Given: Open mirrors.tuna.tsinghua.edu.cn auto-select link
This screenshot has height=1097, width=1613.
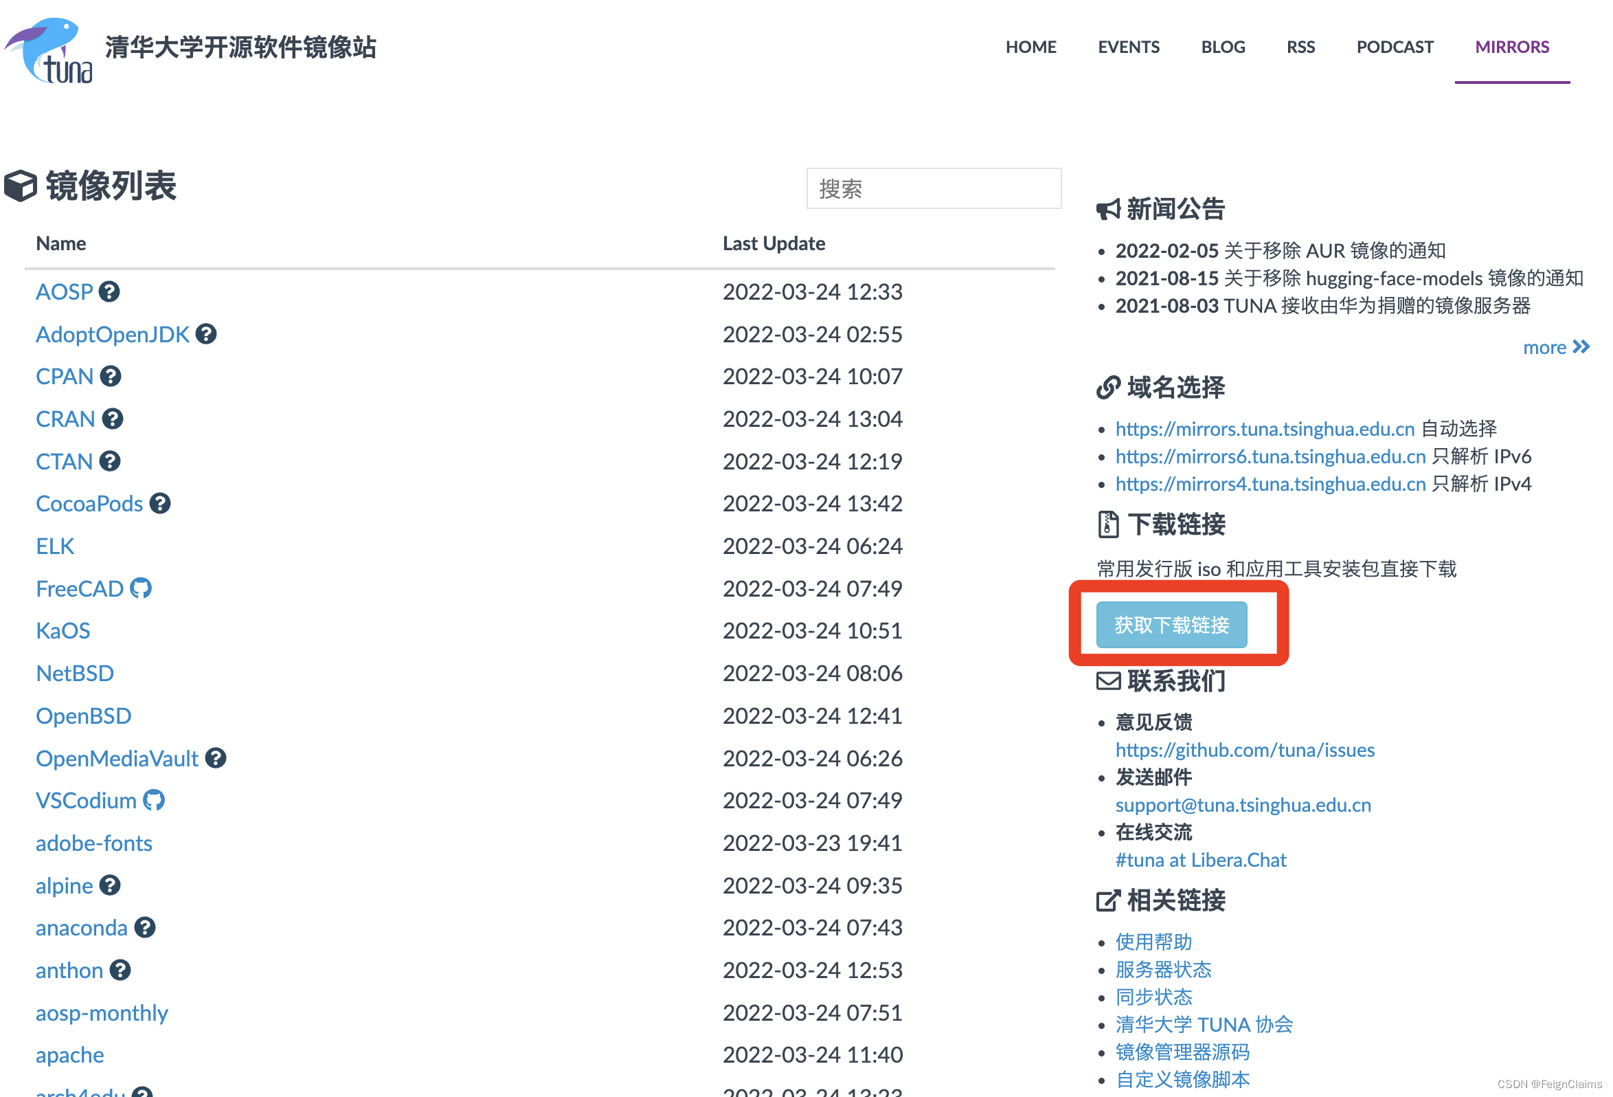Looking at the screenshot, I should pyautogui.click(x=1265, y=429).
